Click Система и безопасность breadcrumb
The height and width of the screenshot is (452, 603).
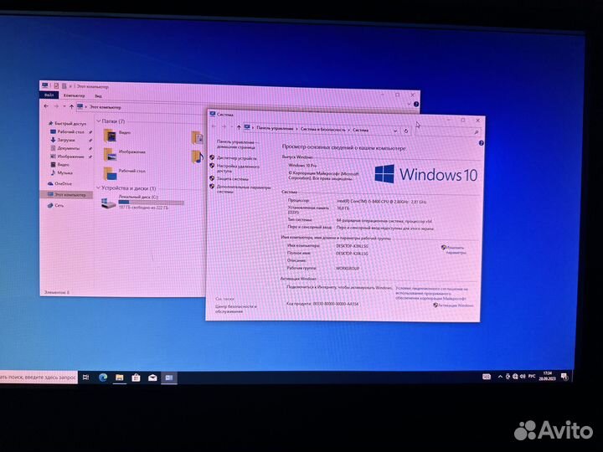323,130
